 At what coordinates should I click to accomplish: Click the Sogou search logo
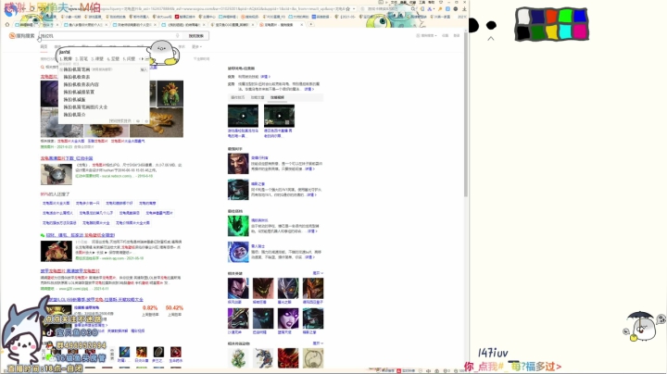click(21, 36)
